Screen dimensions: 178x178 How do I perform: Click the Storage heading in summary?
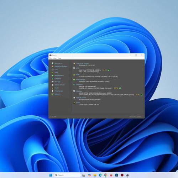pyautogui.click(x=79, y=91)
